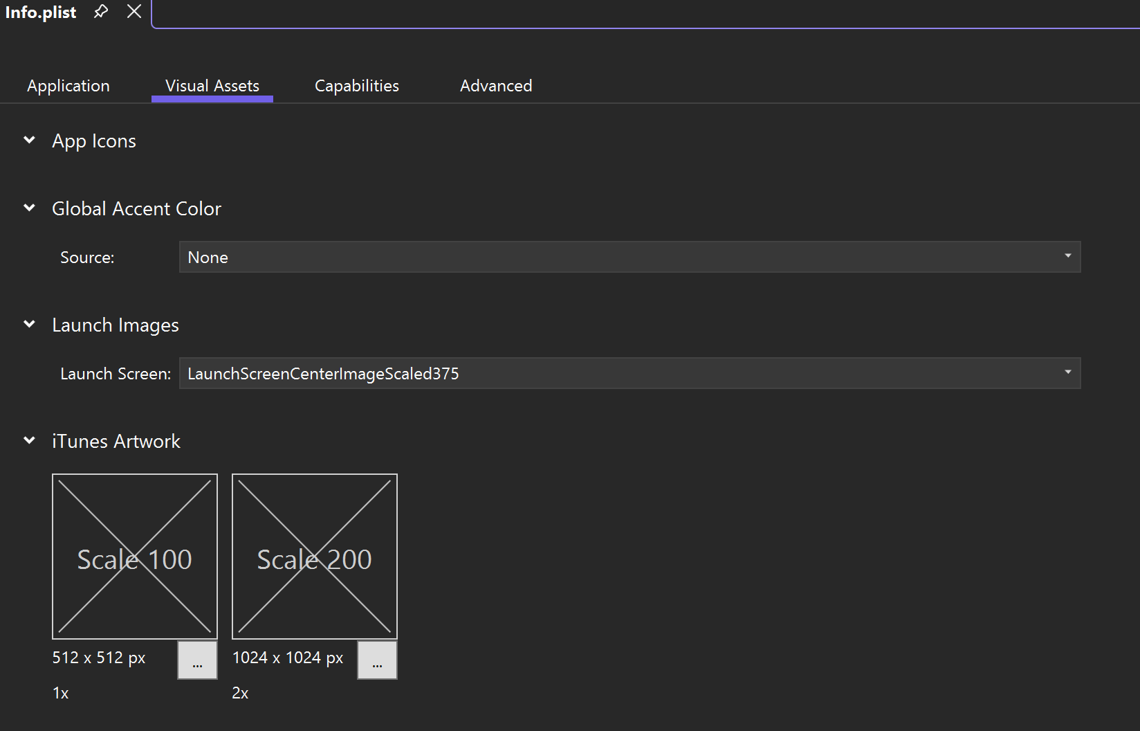This screenshot has height=731, width=1140.
Task: Click the Scale 200 artwork placeholder
Action: pyautogui.click(x=314, y=557)
